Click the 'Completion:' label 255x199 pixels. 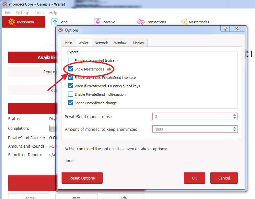[18, 129]
